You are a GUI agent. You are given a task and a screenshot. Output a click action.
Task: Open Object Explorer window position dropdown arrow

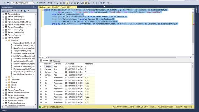coord(31,7)
